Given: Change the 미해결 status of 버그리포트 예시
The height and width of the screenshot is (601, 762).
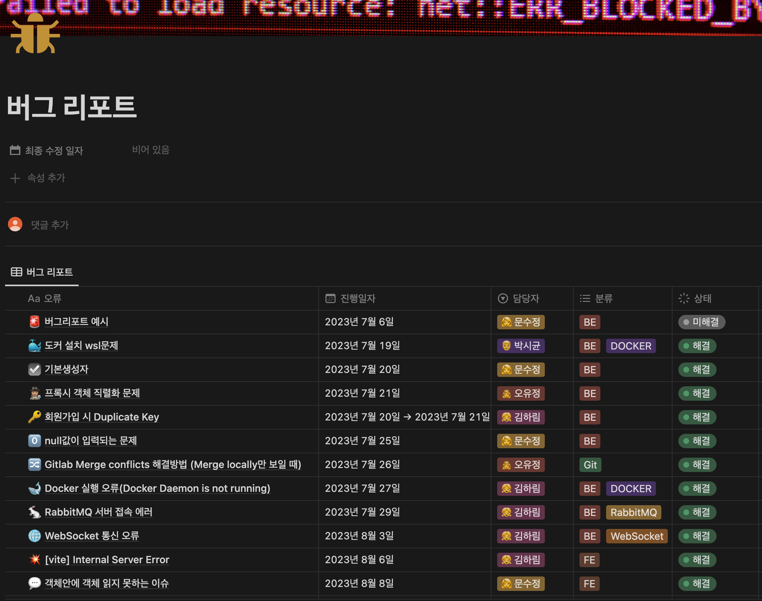Looking at the screenshot, I should (x=702, y=322).
